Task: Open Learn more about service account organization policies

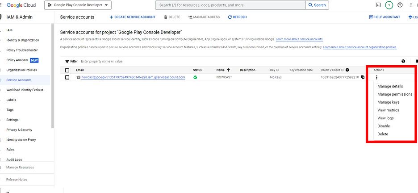Action: (x=360, y=47)
